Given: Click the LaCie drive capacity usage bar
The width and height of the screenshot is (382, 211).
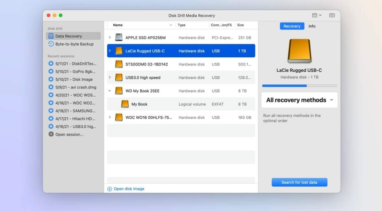Looking at the screenshot, I should coord(299,86).
